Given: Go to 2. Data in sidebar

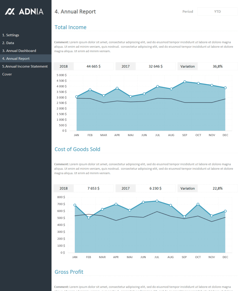Looking at the screenshot, I should pos(8,43).
